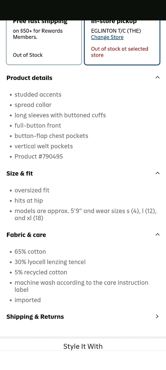Viewport: 166px width, 370px height.
Task: Tap the red out of stock at selected store message
Action: [119, 52]
